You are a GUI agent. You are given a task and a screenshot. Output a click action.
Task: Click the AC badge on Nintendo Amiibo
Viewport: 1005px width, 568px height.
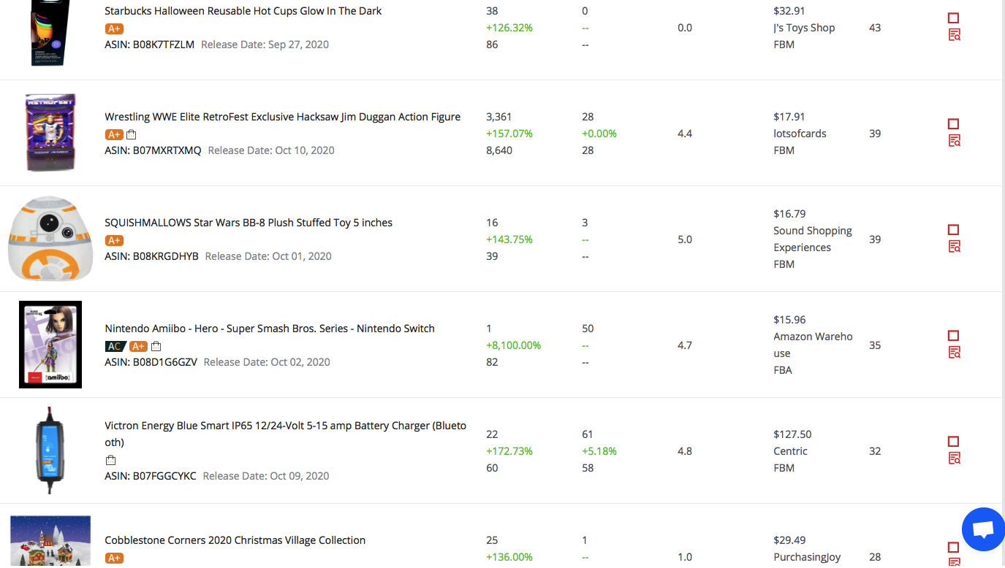[115, 346]
